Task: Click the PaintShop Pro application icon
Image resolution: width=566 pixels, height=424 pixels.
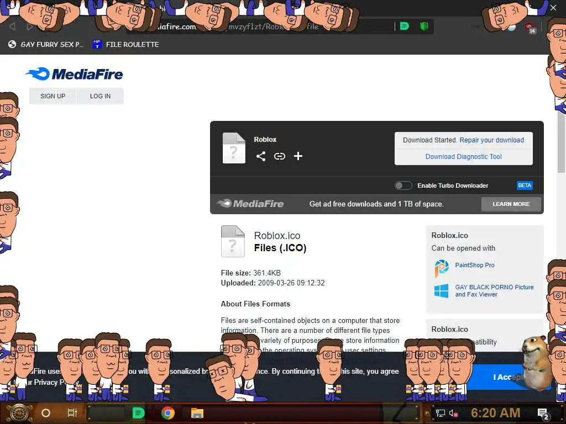Action: [x=442, y=268]
